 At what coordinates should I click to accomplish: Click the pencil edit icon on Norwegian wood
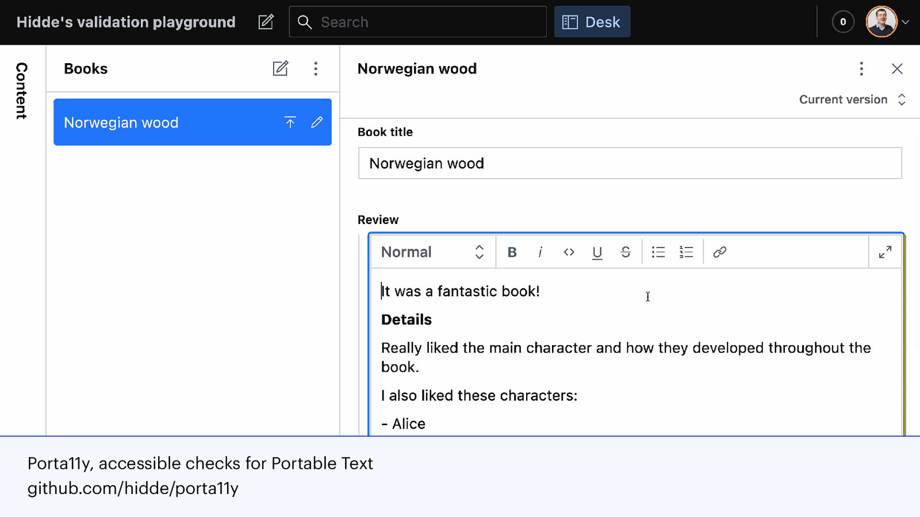click(x=317, y=122)
